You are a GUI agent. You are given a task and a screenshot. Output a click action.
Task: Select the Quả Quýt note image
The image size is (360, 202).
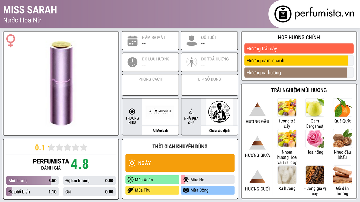coord(342,107)
